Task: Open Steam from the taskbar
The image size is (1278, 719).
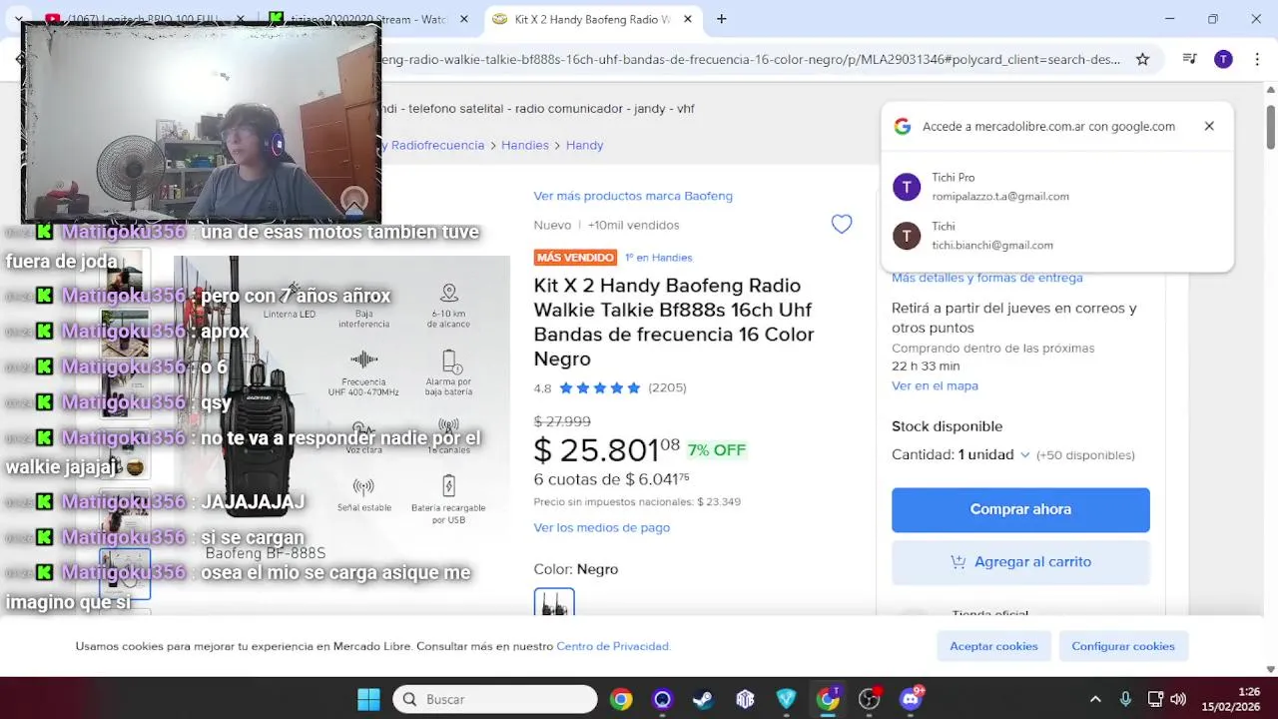Action: point(703,699)
